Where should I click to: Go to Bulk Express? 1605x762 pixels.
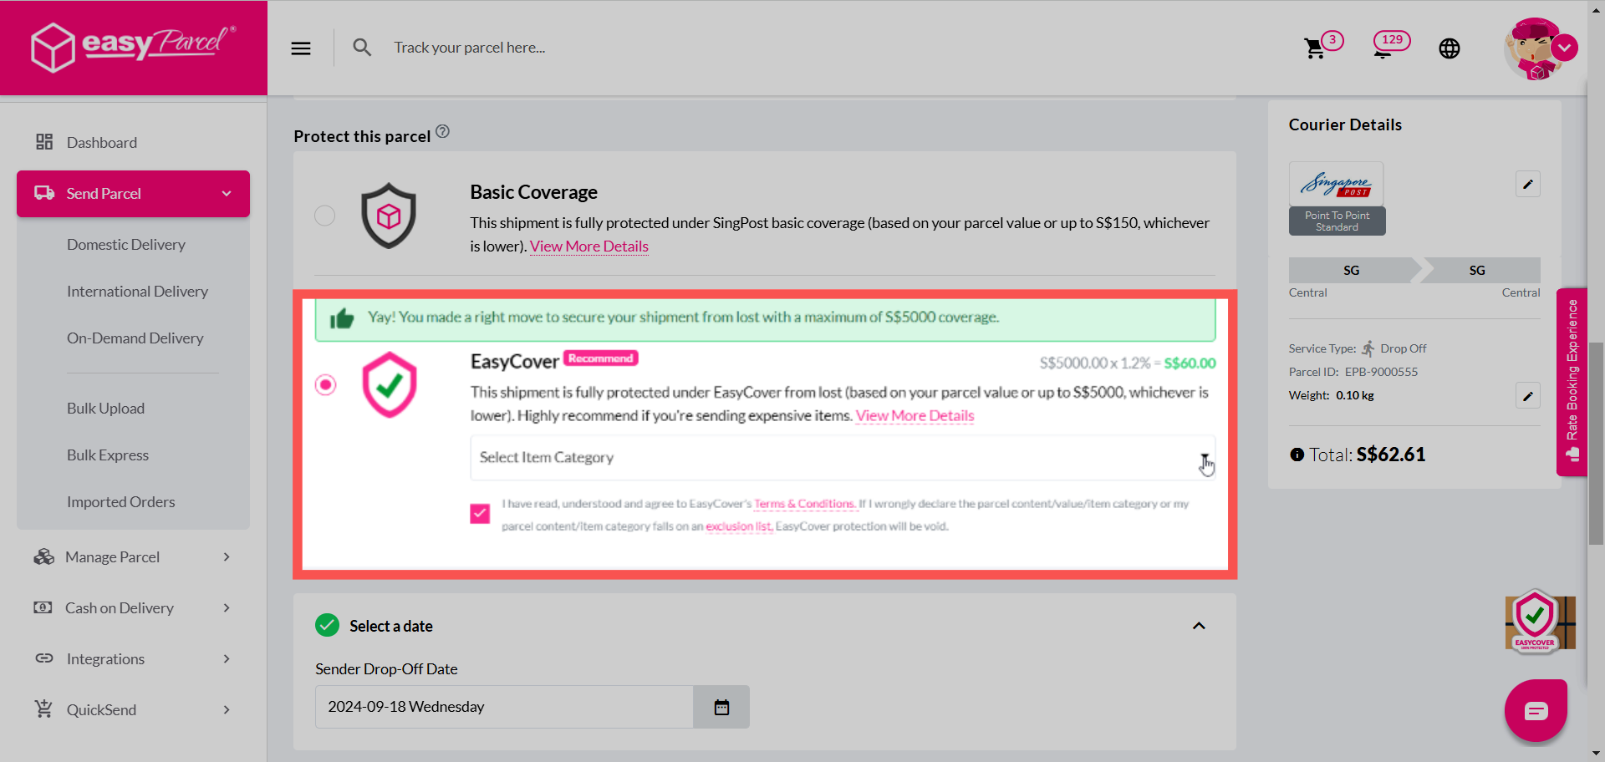[x=108, y=455]
